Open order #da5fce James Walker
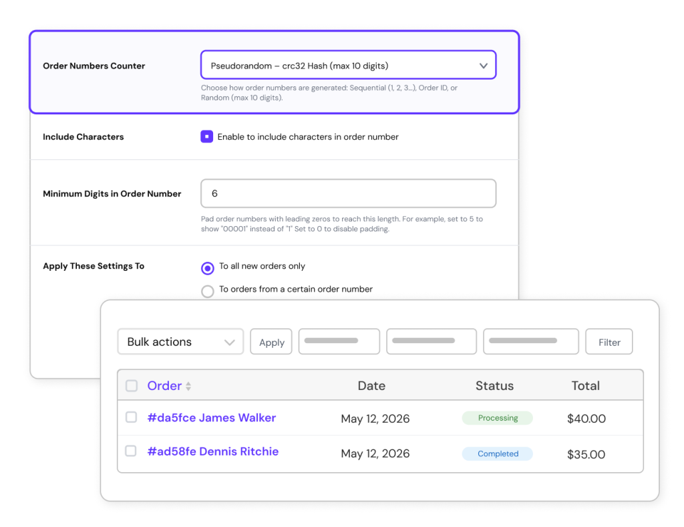The image size is (684, 527). pyautogui.click(x=212, y=418)
